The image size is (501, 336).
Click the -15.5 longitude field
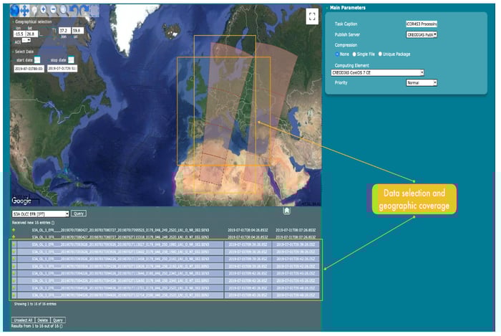[x=19, y=34]
